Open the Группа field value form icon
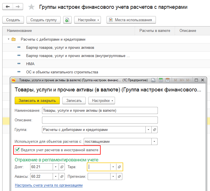Viewport: 210px width, 191px height. 154,130
